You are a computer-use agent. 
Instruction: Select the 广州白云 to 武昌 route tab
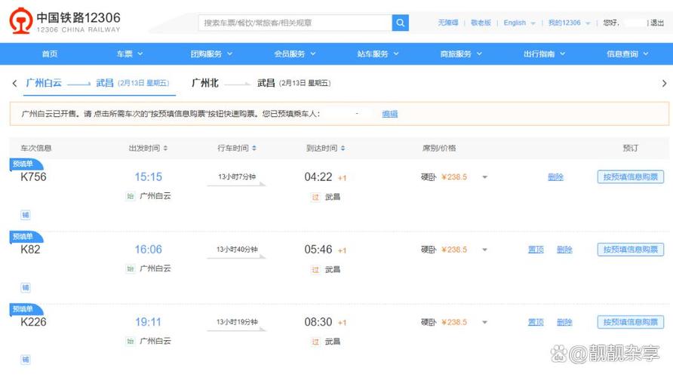98,83
